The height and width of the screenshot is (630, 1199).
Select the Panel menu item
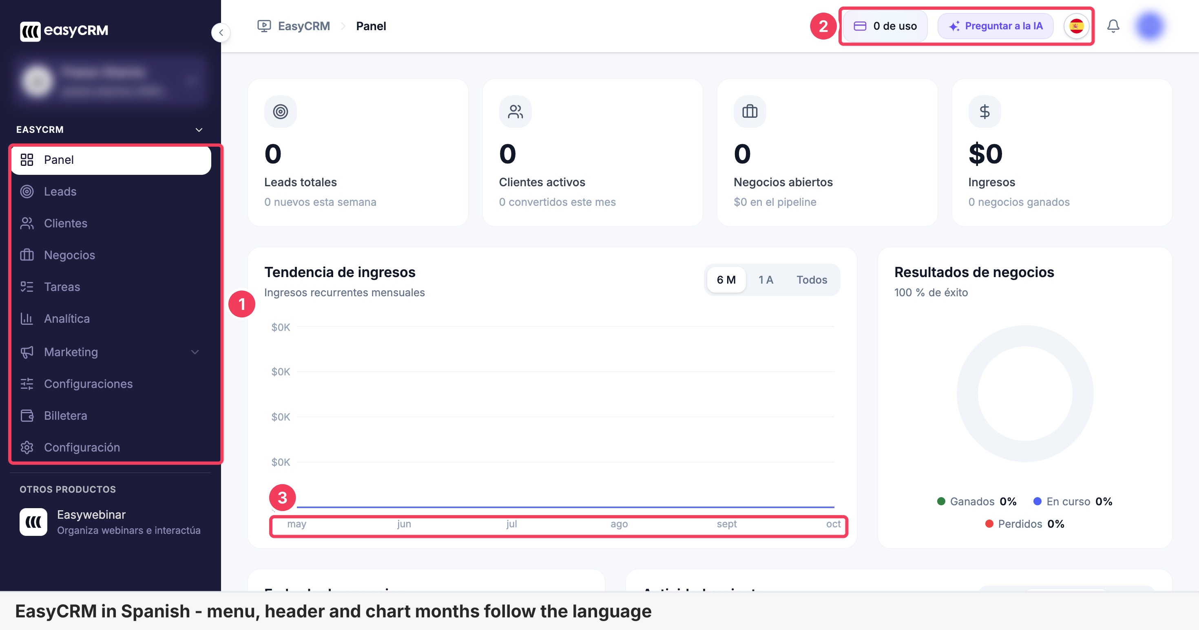pyautogui.click(x=111, y=160)
